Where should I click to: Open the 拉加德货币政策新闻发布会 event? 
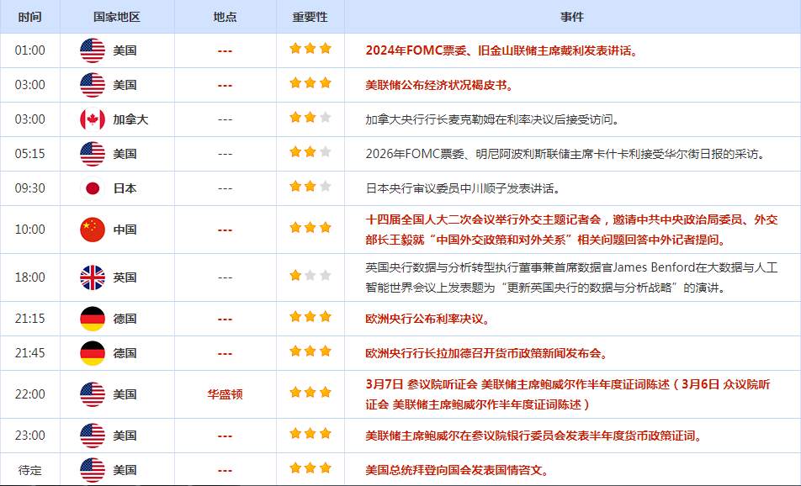pos(487,353)
